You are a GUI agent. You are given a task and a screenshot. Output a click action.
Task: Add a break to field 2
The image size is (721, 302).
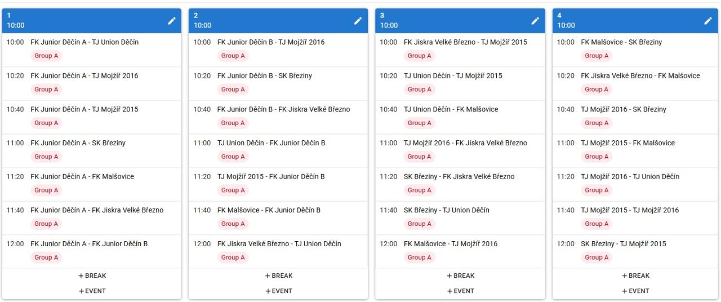click(278, 276)
